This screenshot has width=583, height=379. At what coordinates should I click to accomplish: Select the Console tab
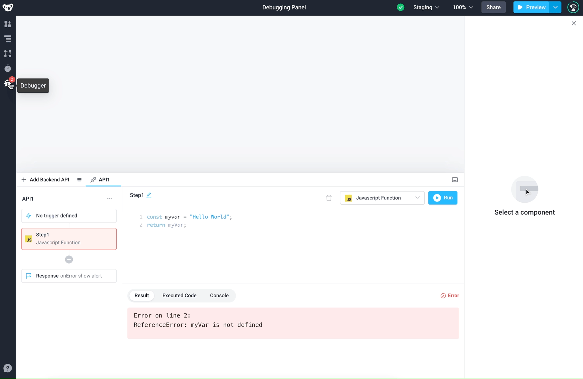click(219, 295)
